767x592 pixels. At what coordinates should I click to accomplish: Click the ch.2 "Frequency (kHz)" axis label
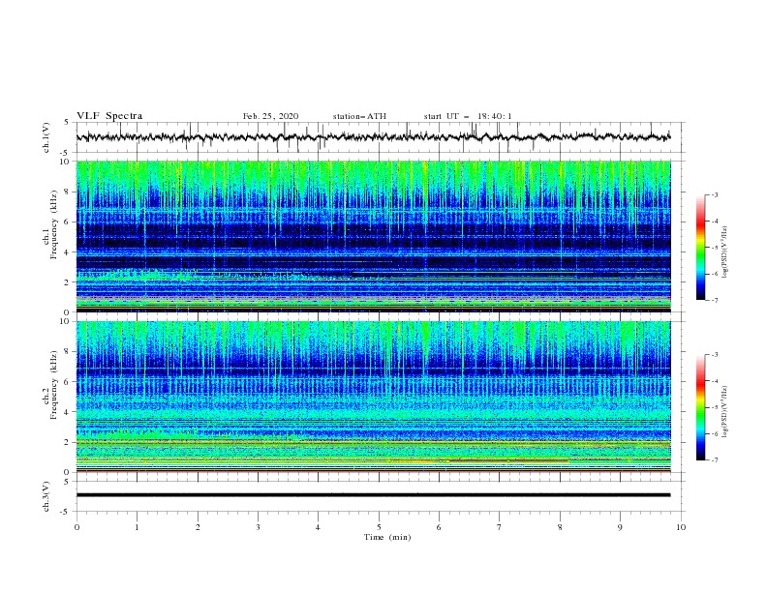[x=53, y=385]
